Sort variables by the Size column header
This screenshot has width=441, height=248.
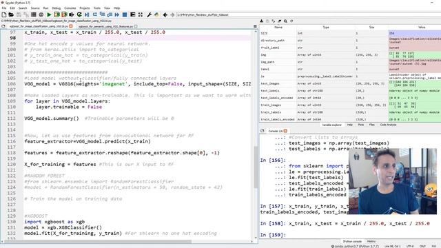coord(371,28)
